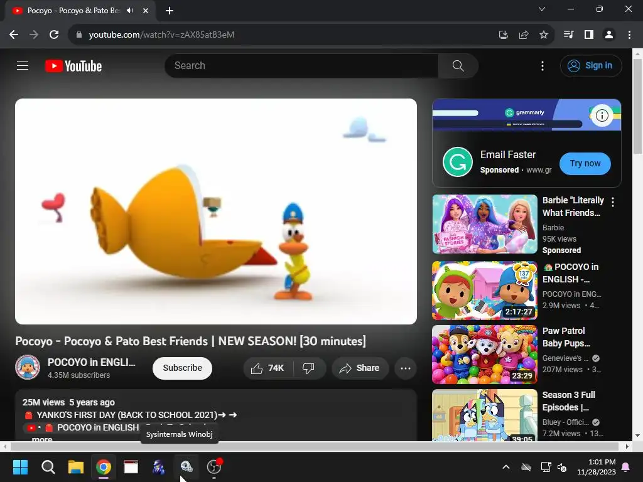Bookmark this tab with the star icon
Image resolution: width=643 pixels, height=482 pixels.
[x=543, y=35]
